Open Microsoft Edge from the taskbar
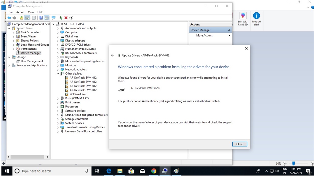The height and width of the screenshot is (176, 314). [x=109, y=171]
